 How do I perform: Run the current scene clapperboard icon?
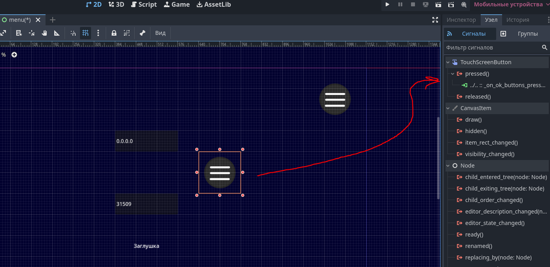tap(439, 5)
